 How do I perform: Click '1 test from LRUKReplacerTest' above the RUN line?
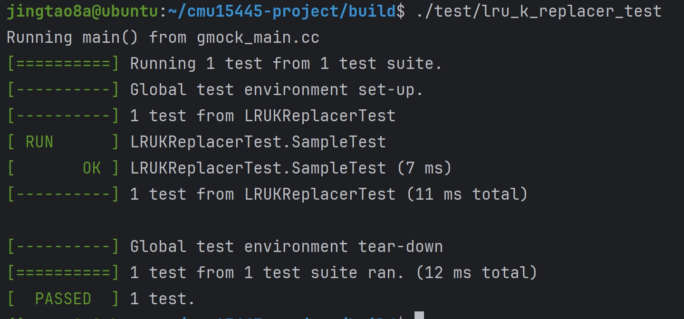[263, 116]
